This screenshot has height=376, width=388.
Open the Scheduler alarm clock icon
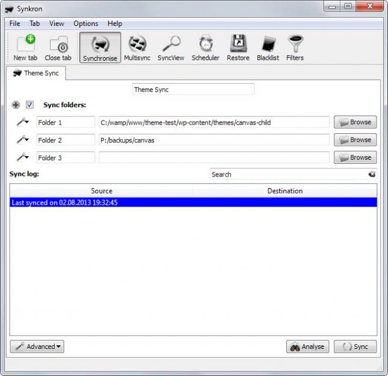(x=205, y=48)
